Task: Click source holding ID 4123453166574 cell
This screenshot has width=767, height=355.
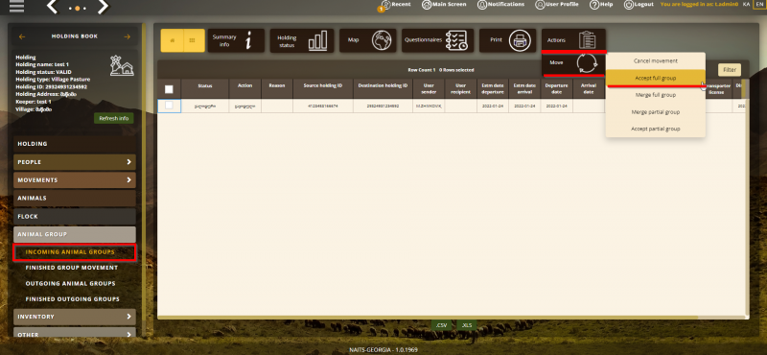Action: click(323, 106)
